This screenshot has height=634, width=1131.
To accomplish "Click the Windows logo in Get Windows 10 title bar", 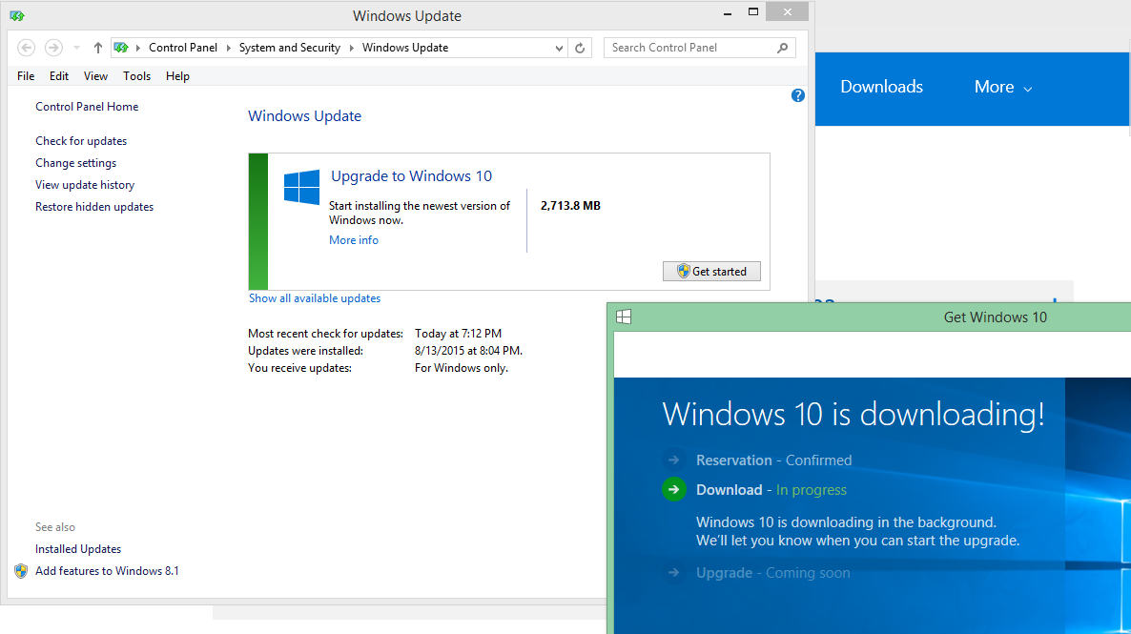I will (623, 317).
